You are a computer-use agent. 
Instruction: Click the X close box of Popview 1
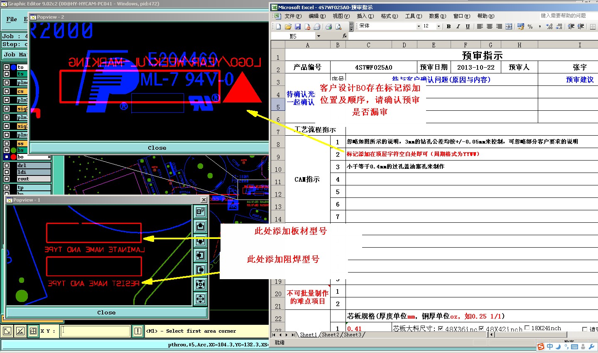click(x=203, y=200)
